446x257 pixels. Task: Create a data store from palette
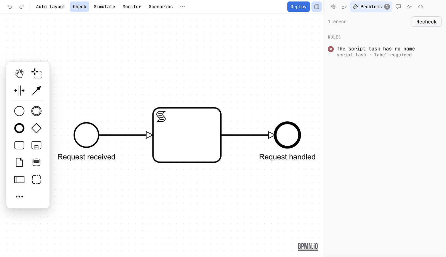[x=37, y=162]
